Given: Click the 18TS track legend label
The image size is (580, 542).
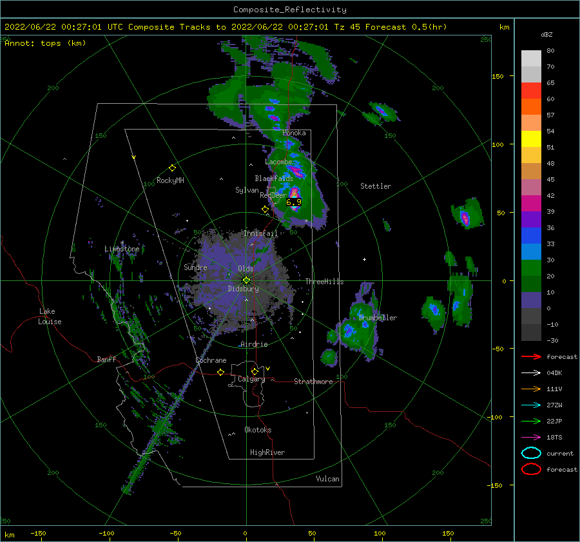Looking at the screenshot, I should click(x=554, y=438).
